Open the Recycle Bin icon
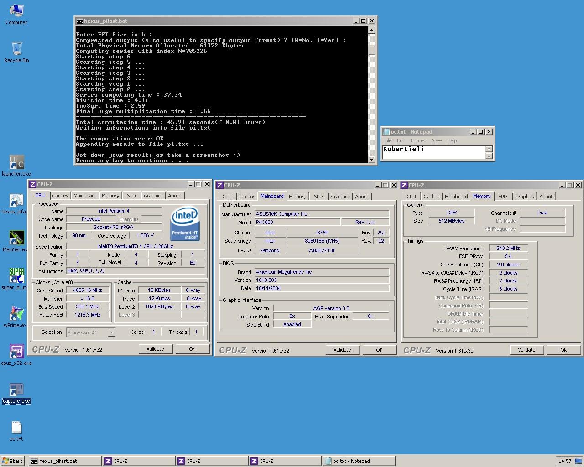 (x=16, y=52)
